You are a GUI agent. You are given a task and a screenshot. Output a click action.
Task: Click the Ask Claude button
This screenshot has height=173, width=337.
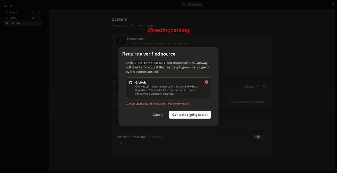pyautogui.click(x=192, y=4)
